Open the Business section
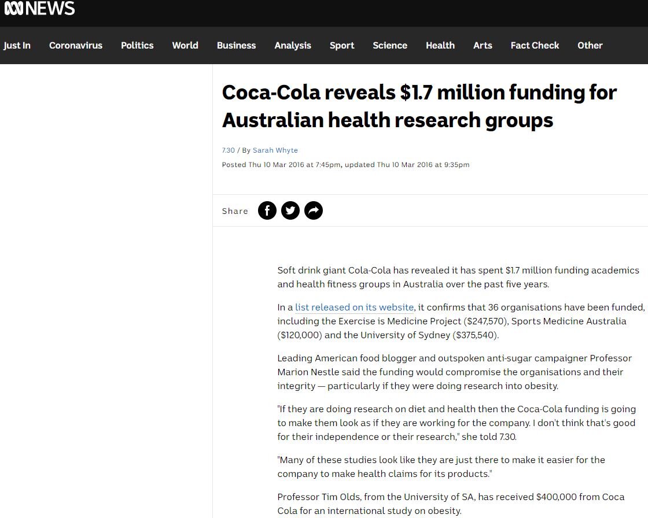648x518 pixels. [237, 46]
